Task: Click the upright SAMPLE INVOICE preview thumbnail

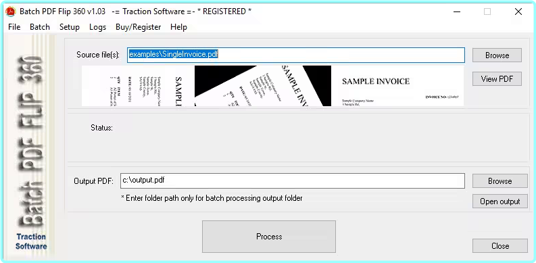Action: [x=397, y=86]
